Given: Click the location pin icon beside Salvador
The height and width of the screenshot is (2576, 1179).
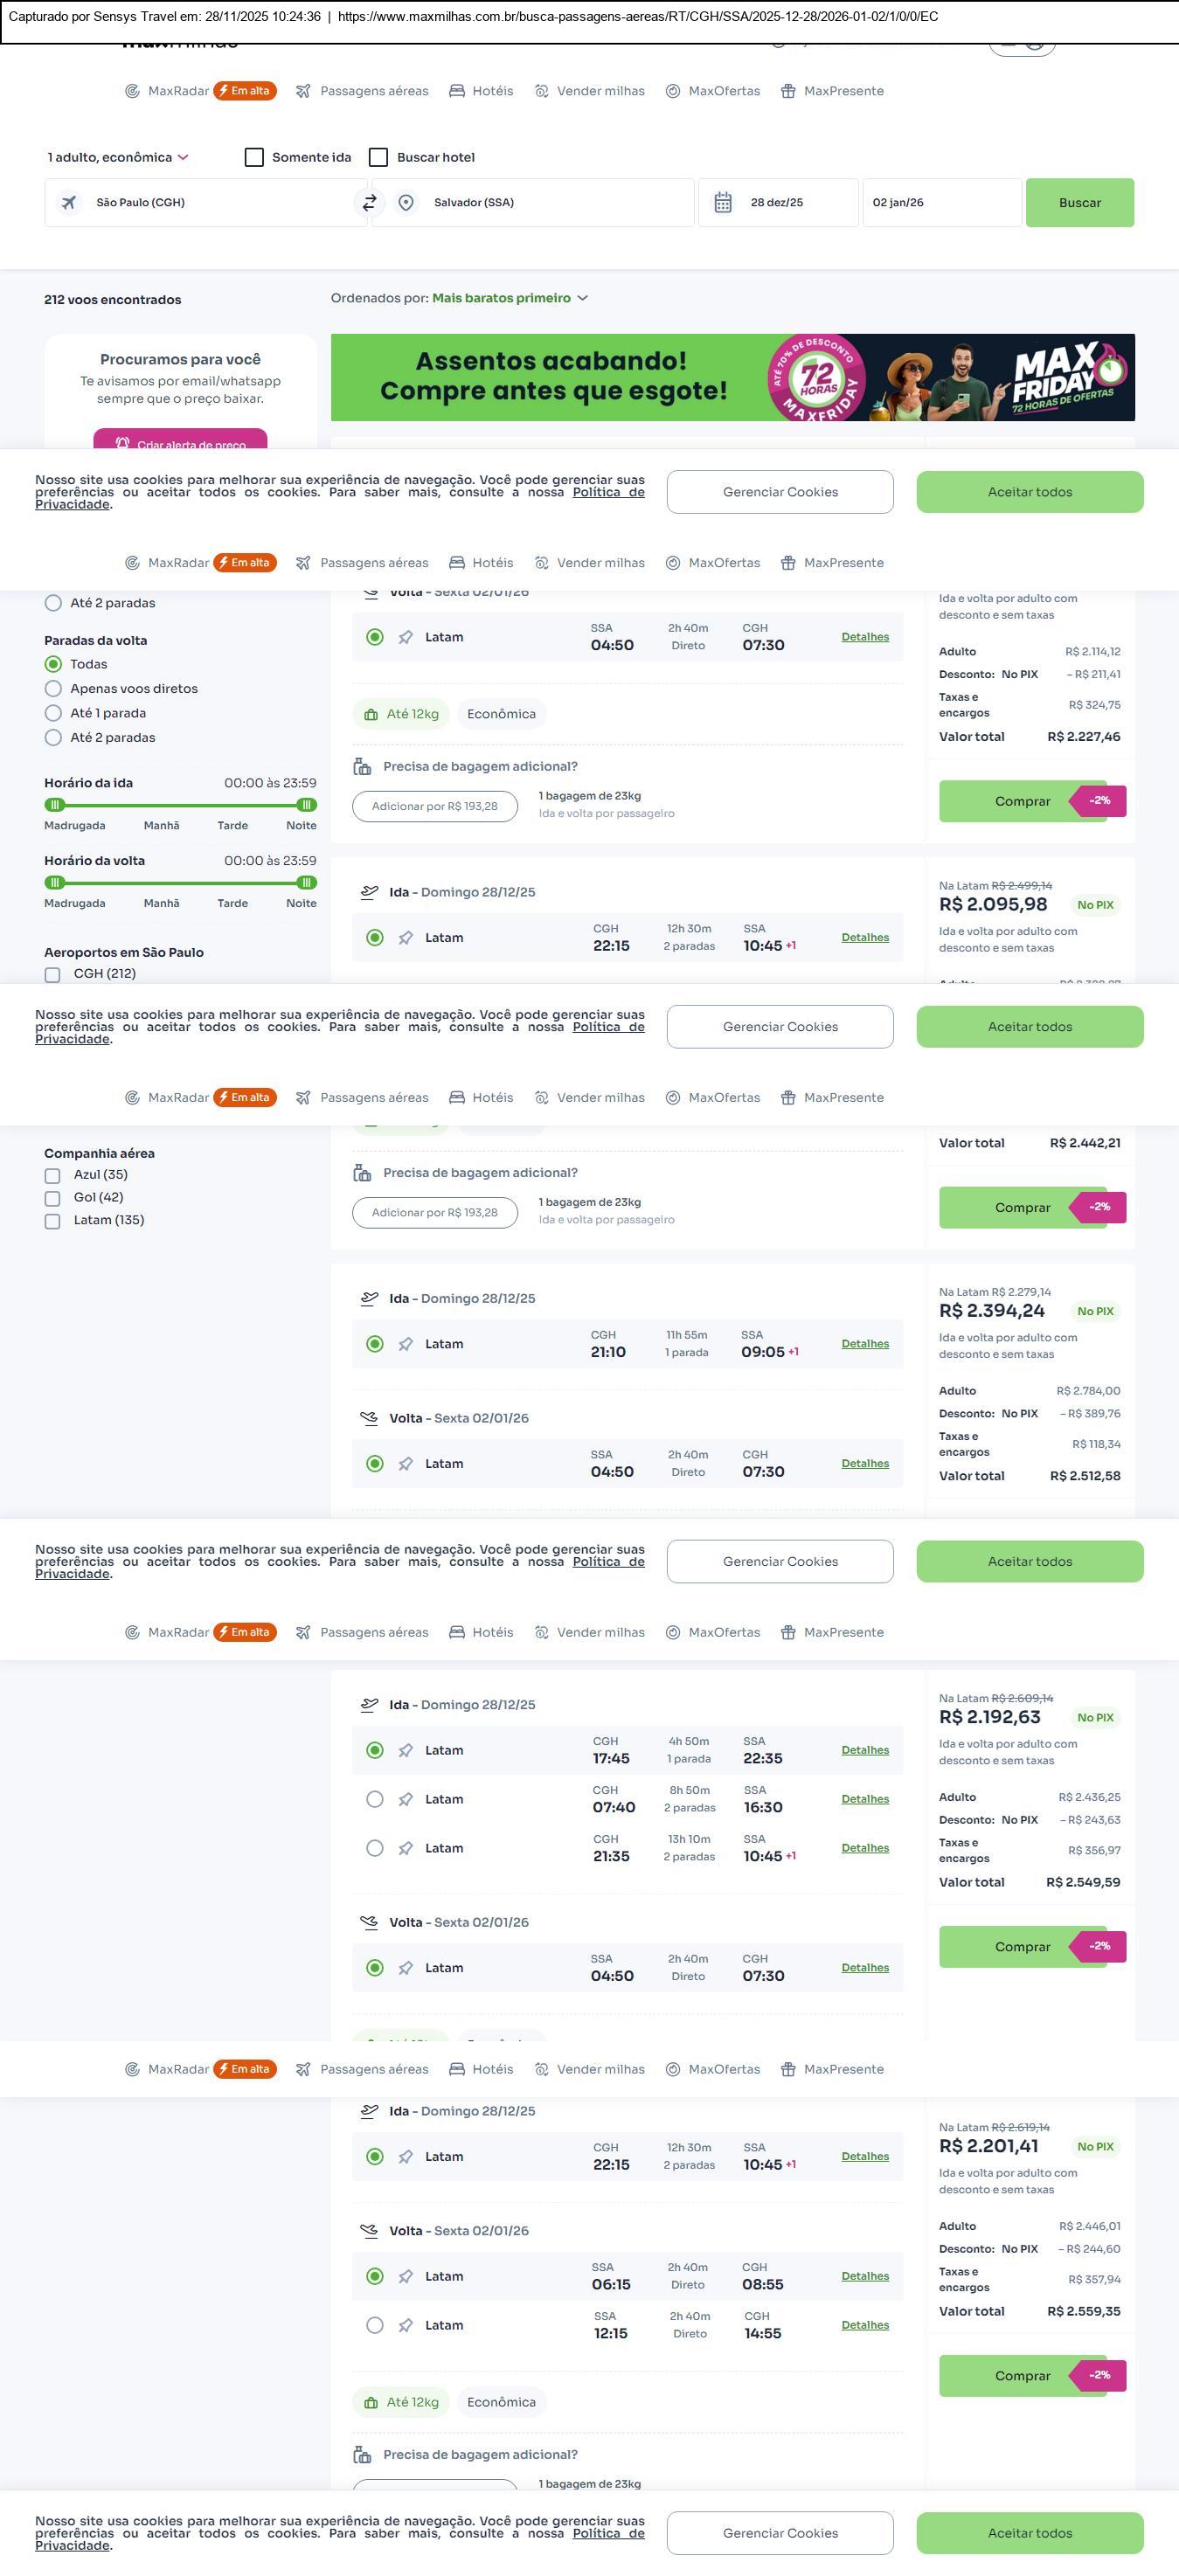Looking at the screenshot, I should coord(406,203).
